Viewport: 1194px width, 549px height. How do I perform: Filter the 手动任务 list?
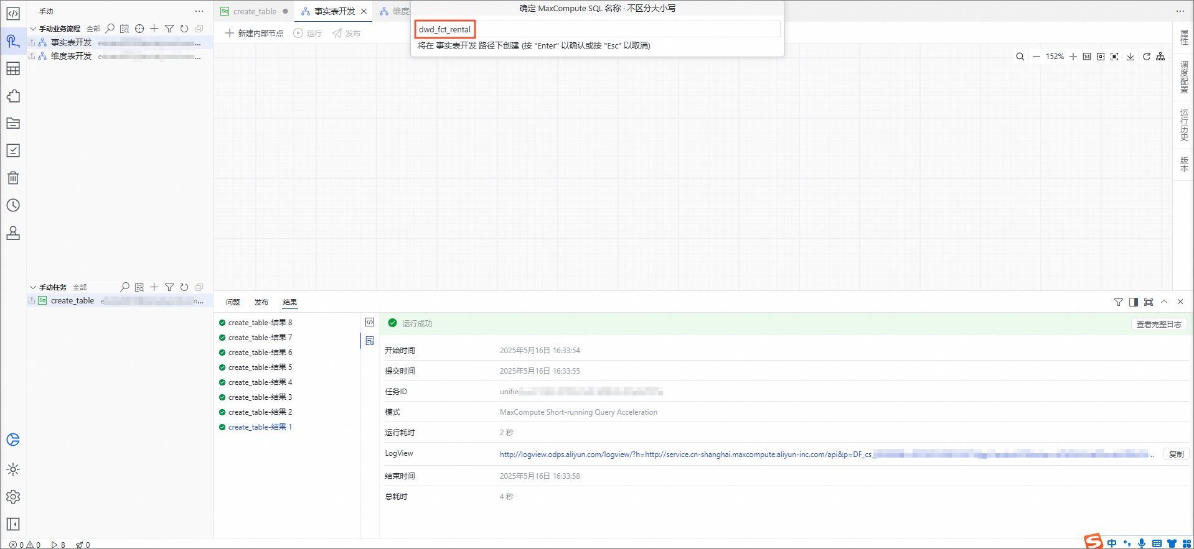tap(169, 287)
